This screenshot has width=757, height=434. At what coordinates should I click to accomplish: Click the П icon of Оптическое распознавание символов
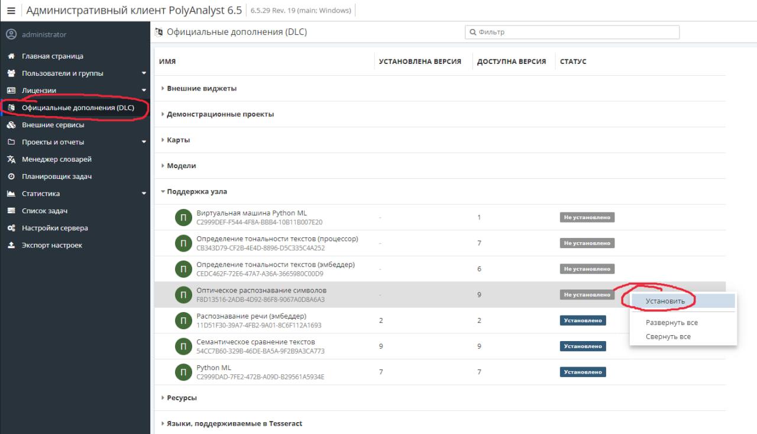click(x=184, y=295)
